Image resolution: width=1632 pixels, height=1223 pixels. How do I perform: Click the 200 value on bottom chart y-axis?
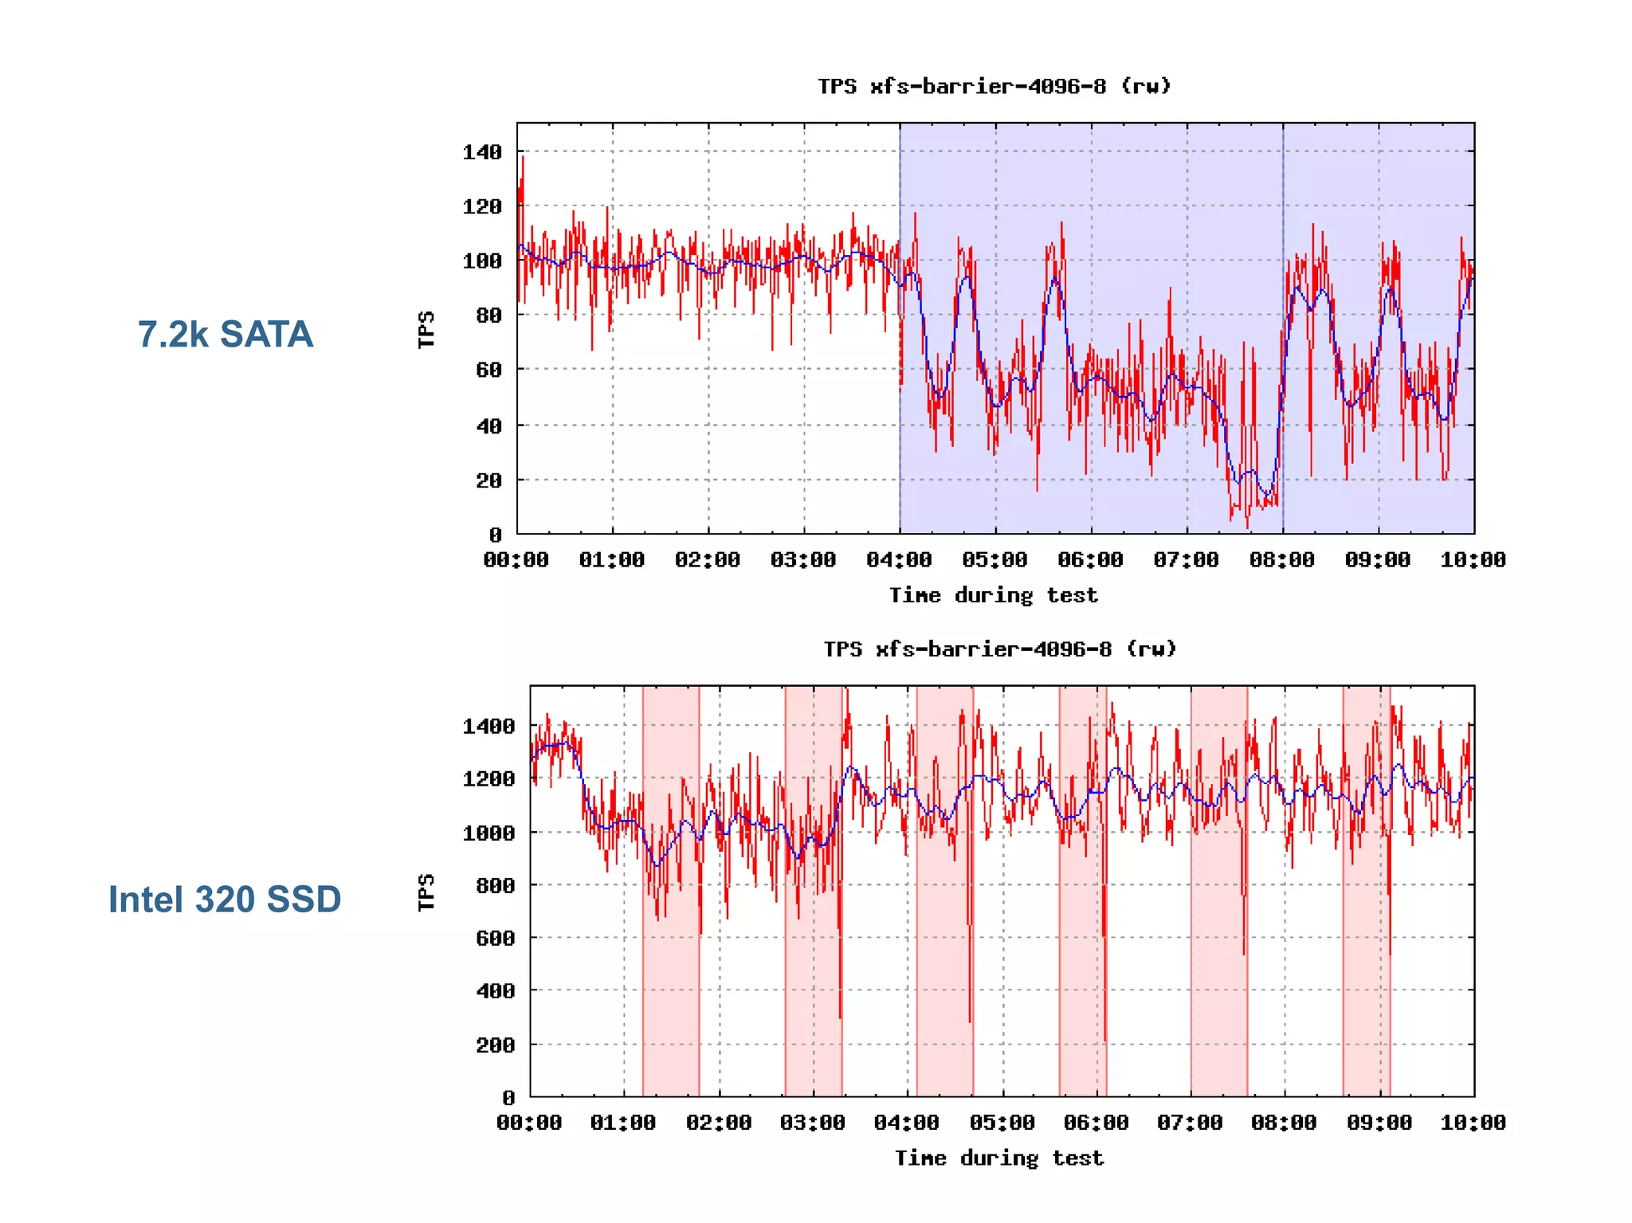495,1045
